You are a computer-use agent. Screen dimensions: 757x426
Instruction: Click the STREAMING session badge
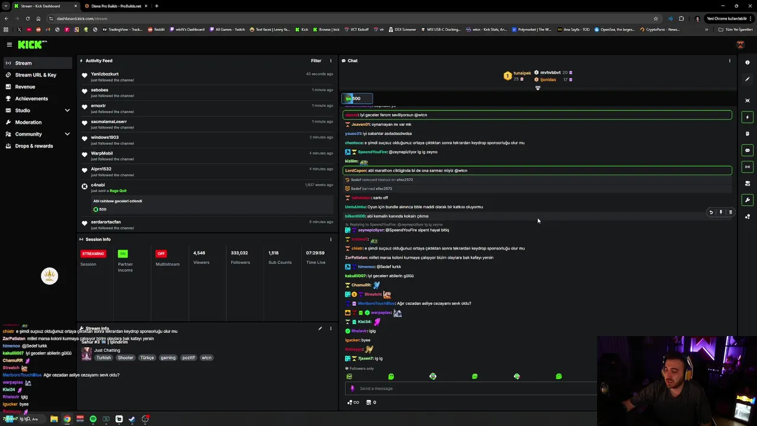tap(93, 253)
